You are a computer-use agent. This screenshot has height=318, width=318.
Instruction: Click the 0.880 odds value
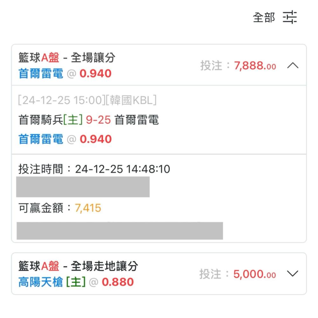tap(118, 282)
